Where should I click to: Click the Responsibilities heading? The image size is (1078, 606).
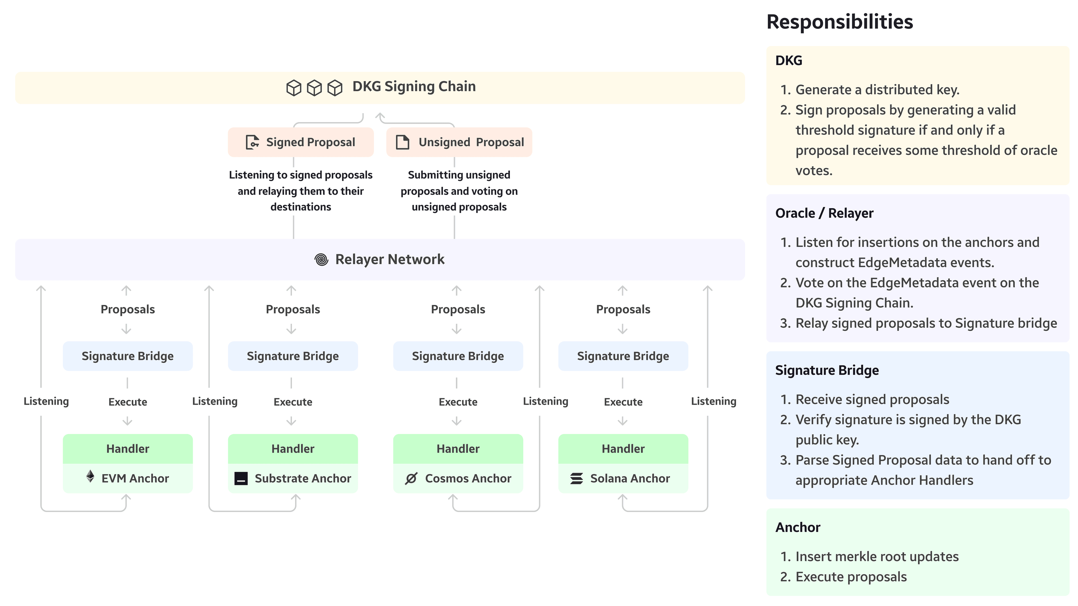point(839,22)
